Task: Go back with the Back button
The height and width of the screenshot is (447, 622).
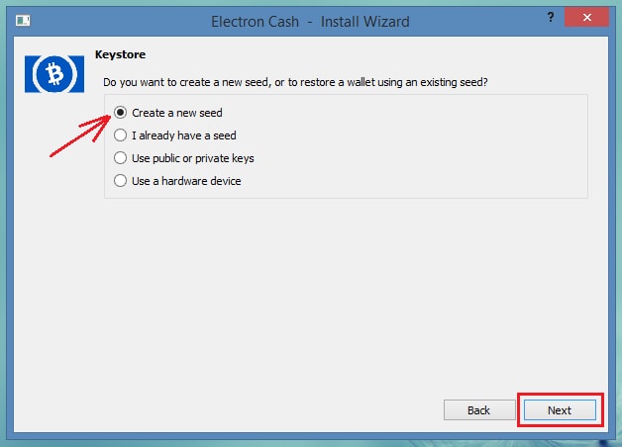Action: point(479,410)
